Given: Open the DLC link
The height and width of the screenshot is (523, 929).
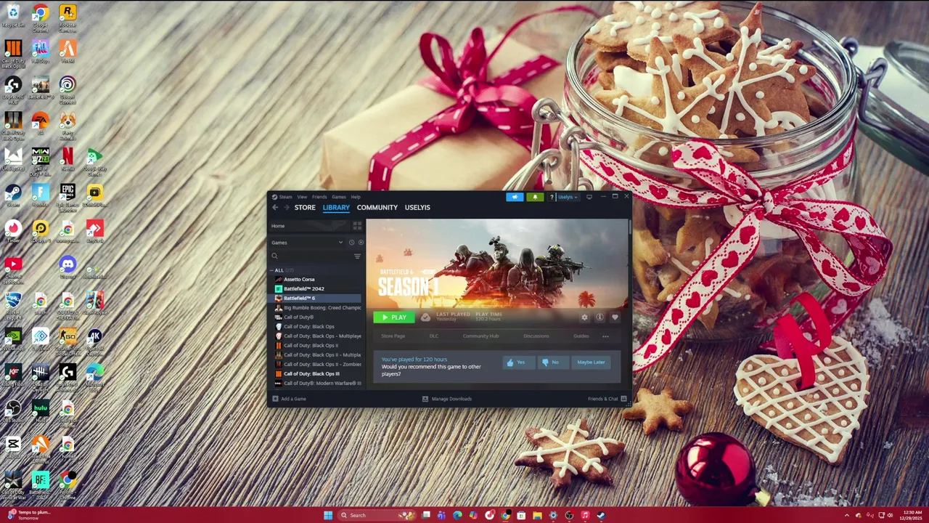Looking at the screenshot, I should point(434,336).
